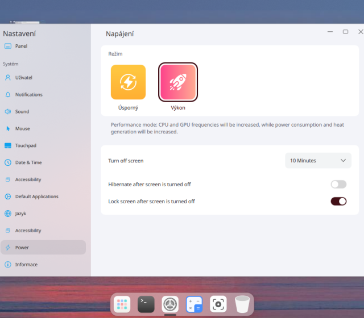Open the Trash in the dock
364x318 pixels.
coord(242,304)
